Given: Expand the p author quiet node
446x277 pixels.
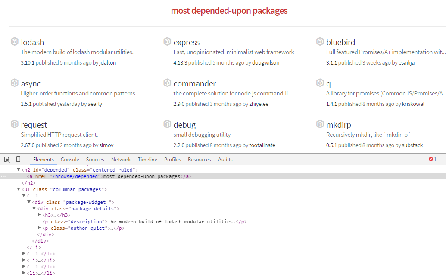Looking at the screenshot, I should click(39, 228).
